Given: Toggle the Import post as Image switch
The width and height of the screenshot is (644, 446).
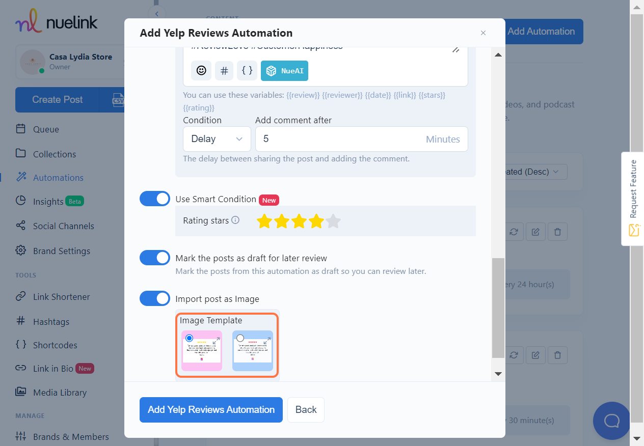Looking at the screenshot, I should click(155, 298).
